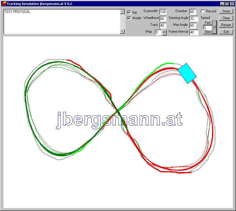
Task: Click the vertical speed slider
Action: pos(214,27)
